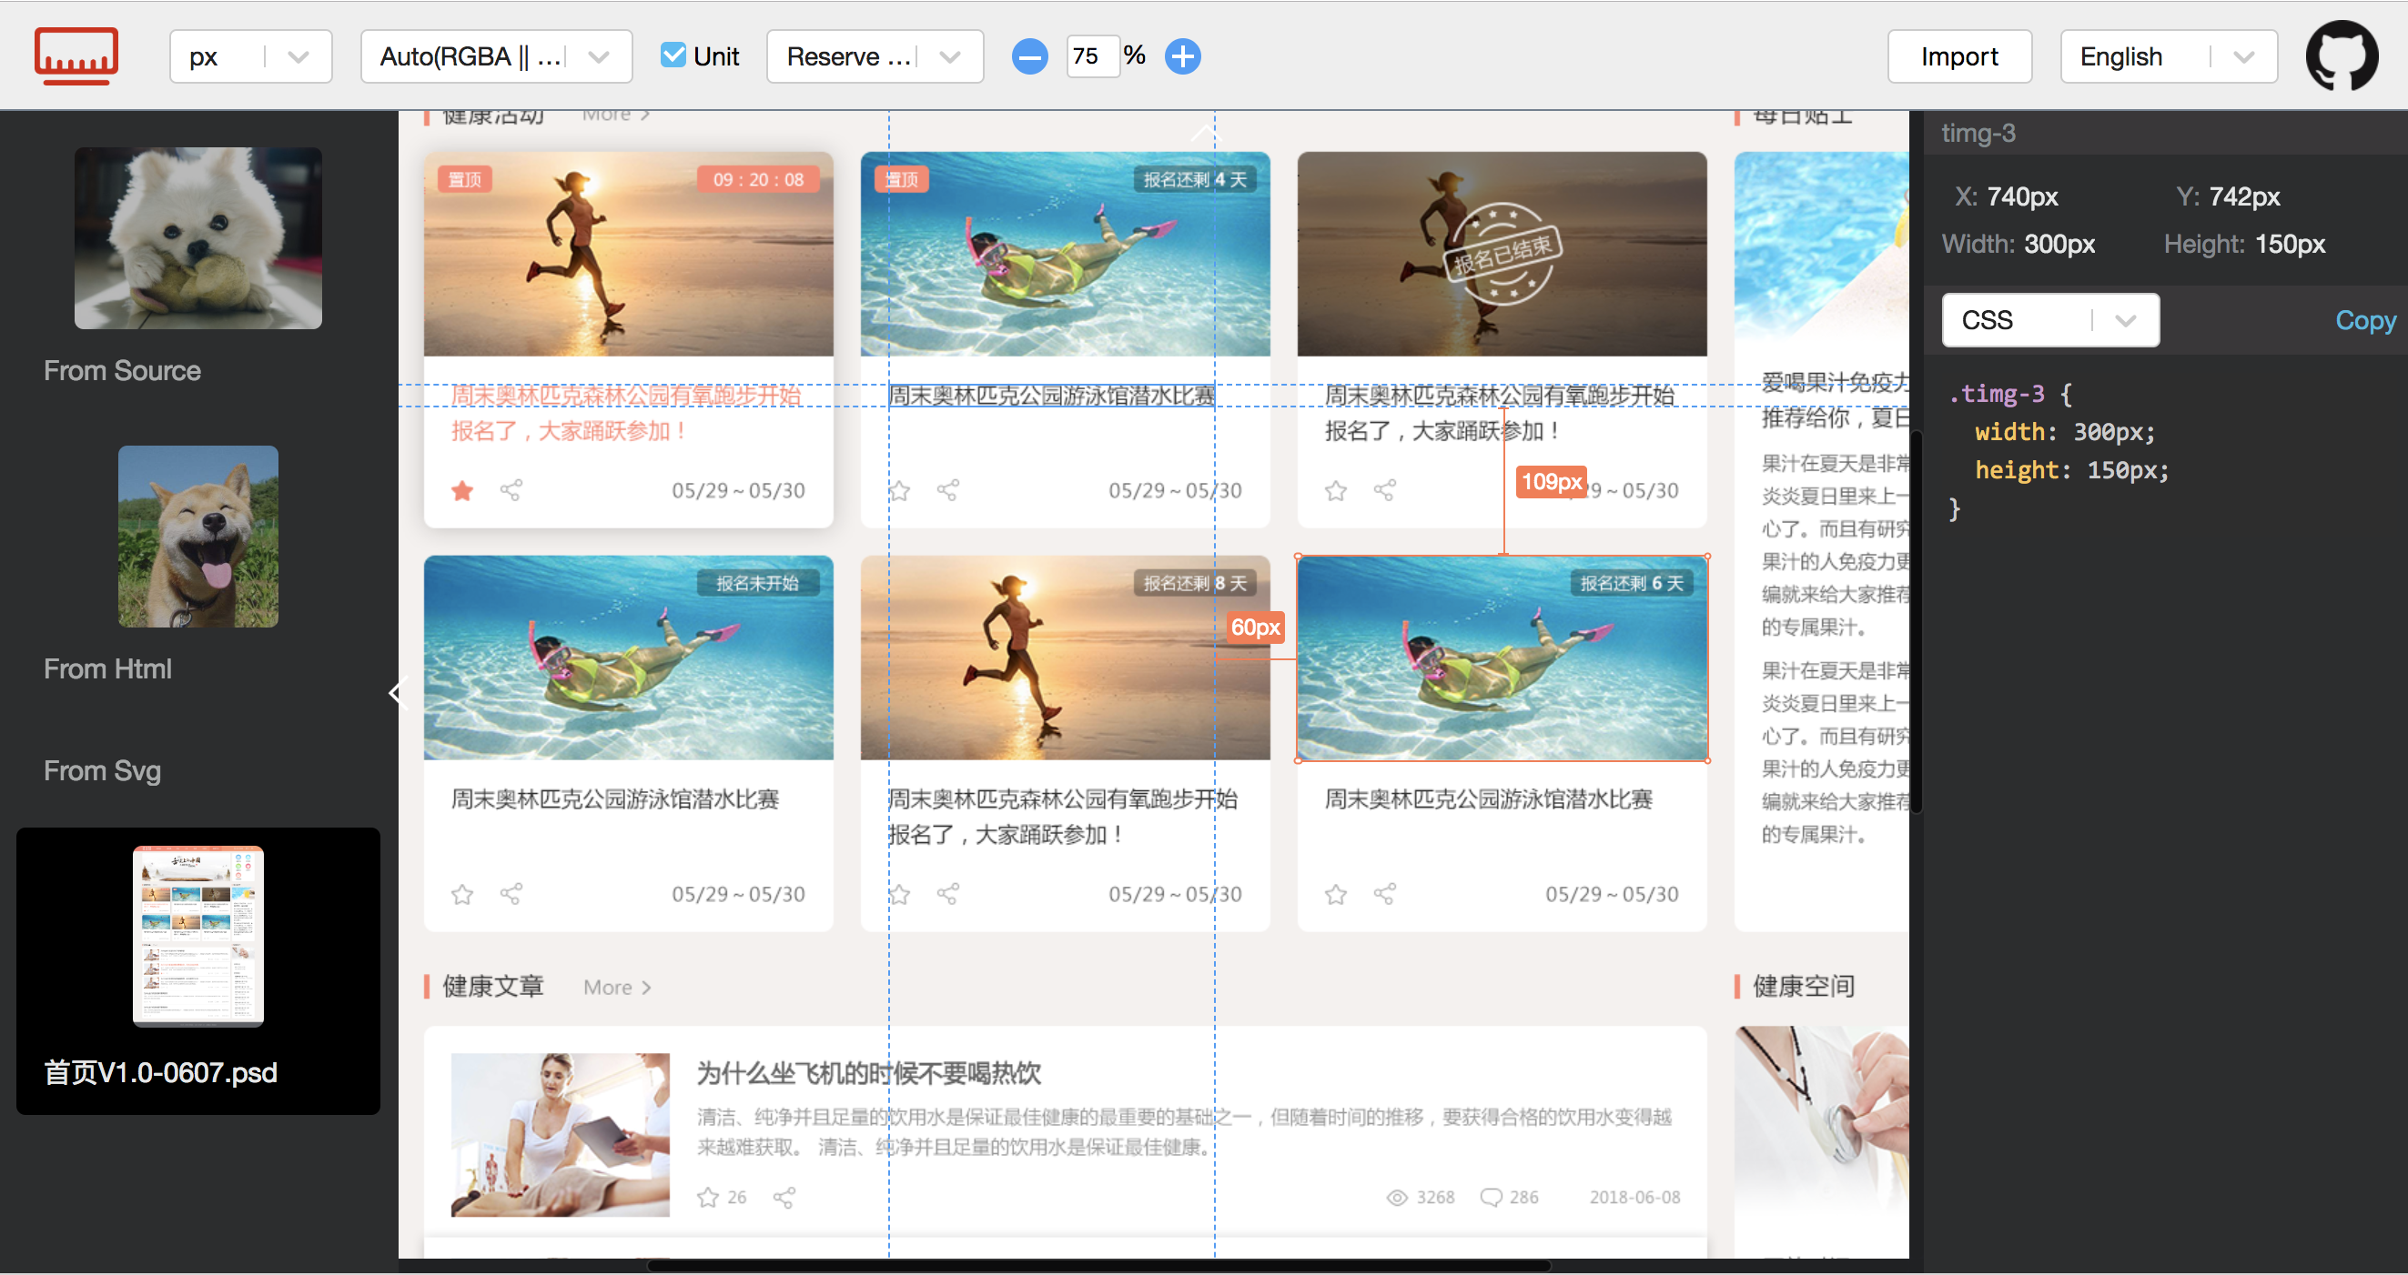Collapse the left sidebar with arrow
Viewport: 2408px width, 1275px height.
397,693
